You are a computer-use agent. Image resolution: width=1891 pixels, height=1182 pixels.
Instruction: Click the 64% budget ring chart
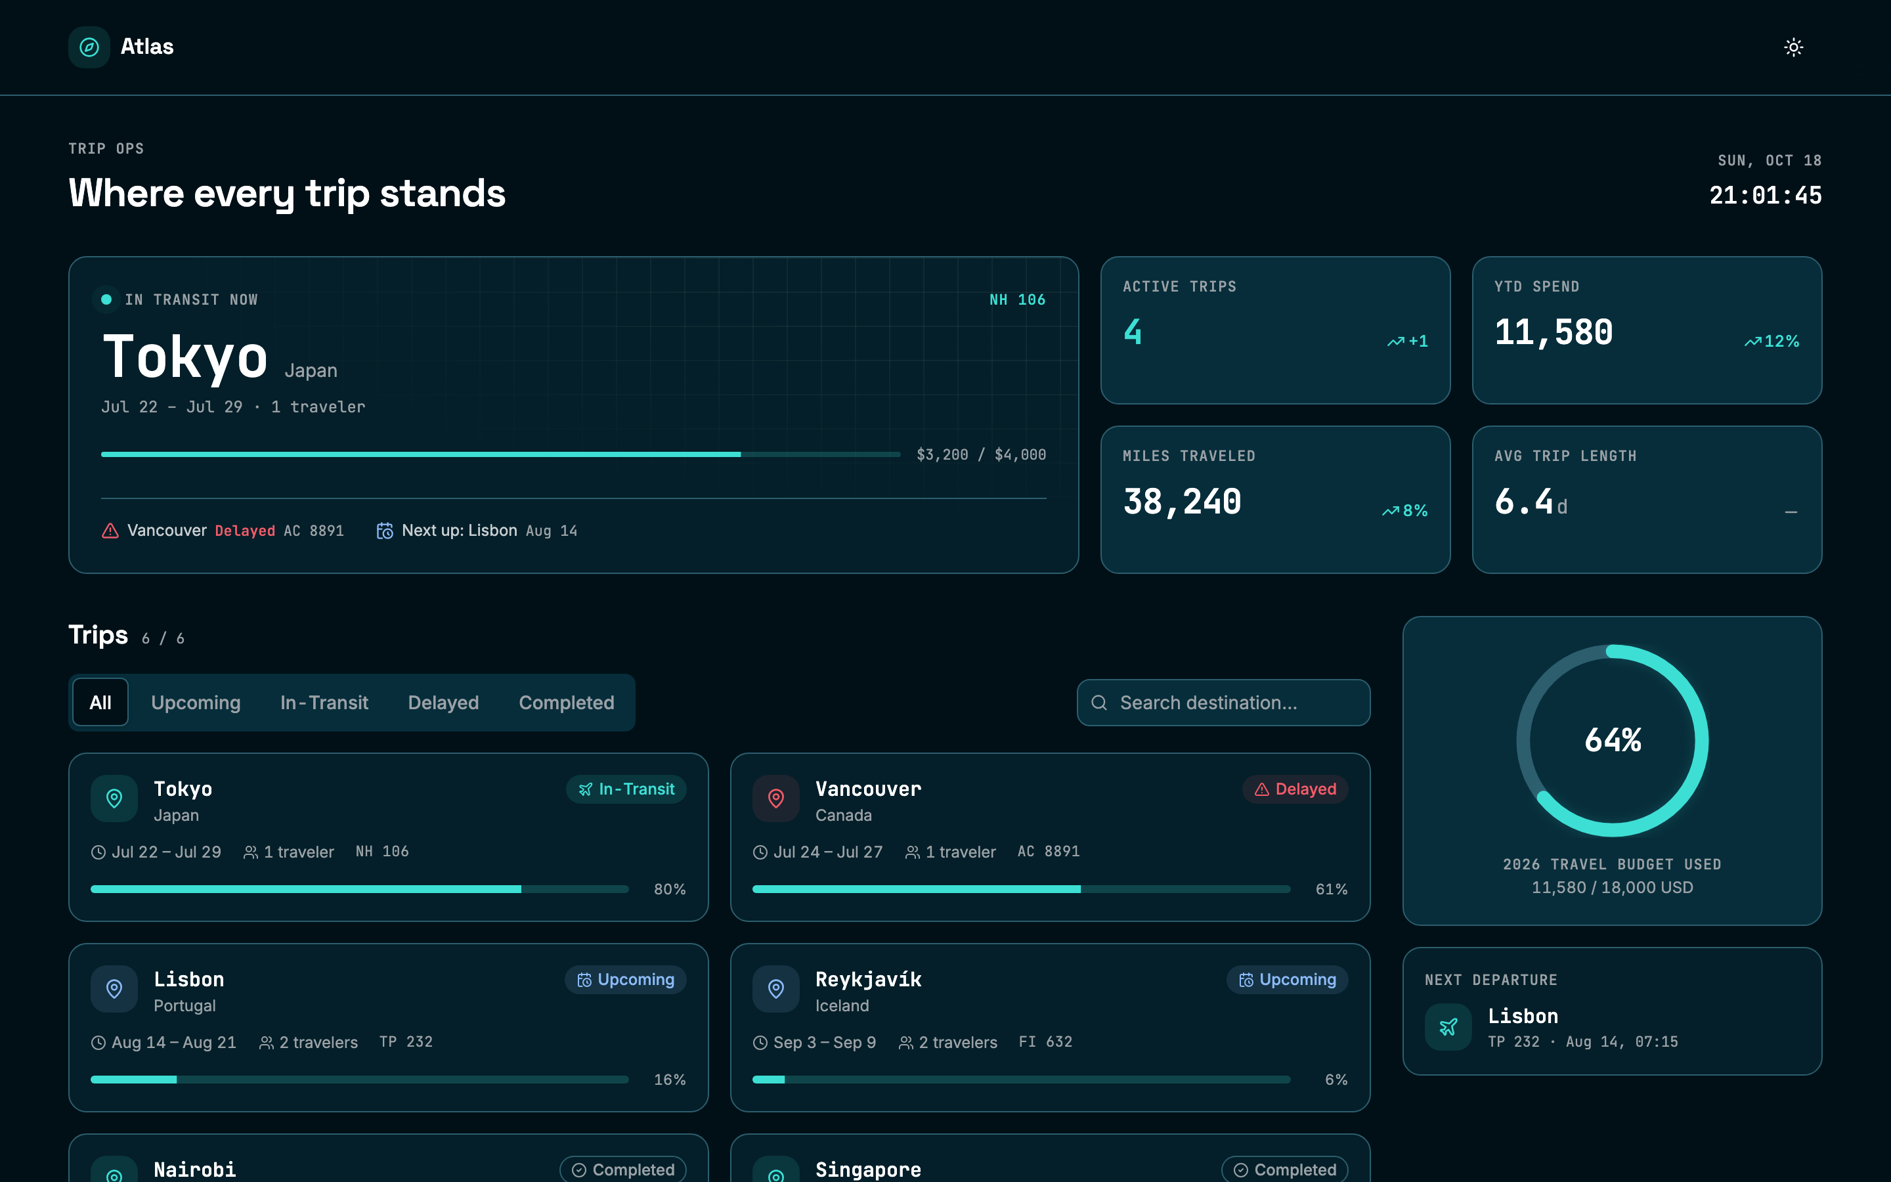[1612, 740]
